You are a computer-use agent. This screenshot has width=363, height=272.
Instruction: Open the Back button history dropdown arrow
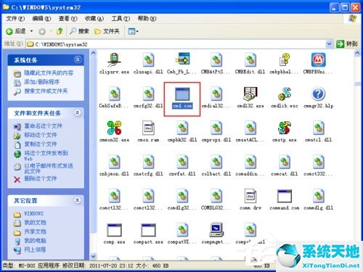(31, 31)
